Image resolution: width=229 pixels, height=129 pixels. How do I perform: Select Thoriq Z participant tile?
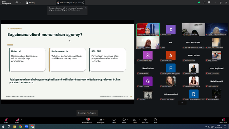tap(148, 94)
